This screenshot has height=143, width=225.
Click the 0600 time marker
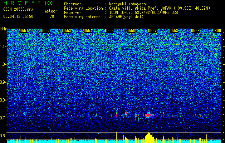[x=217, y=31]
